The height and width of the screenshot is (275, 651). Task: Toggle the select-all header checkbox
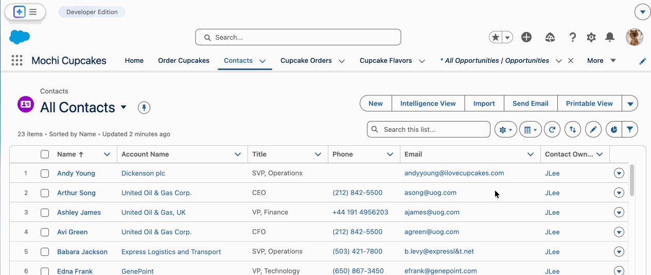45,154
